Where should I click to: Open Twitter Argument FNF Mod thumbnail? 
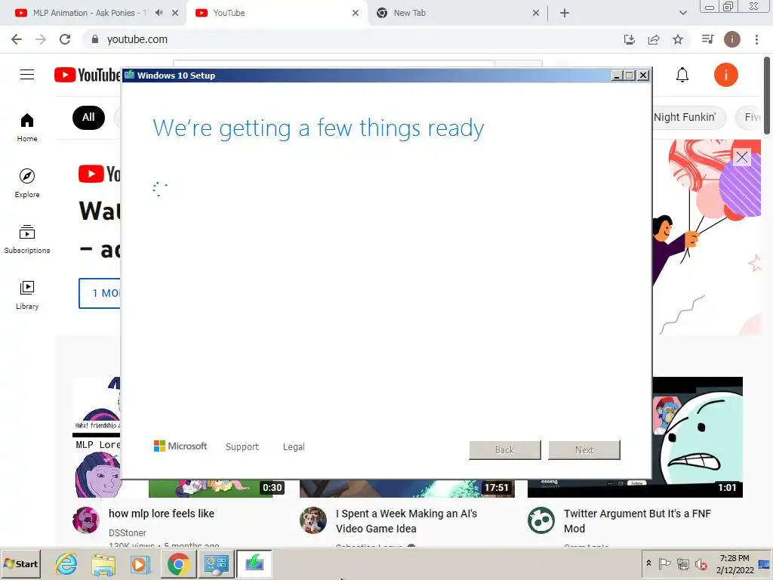point(697,437)
